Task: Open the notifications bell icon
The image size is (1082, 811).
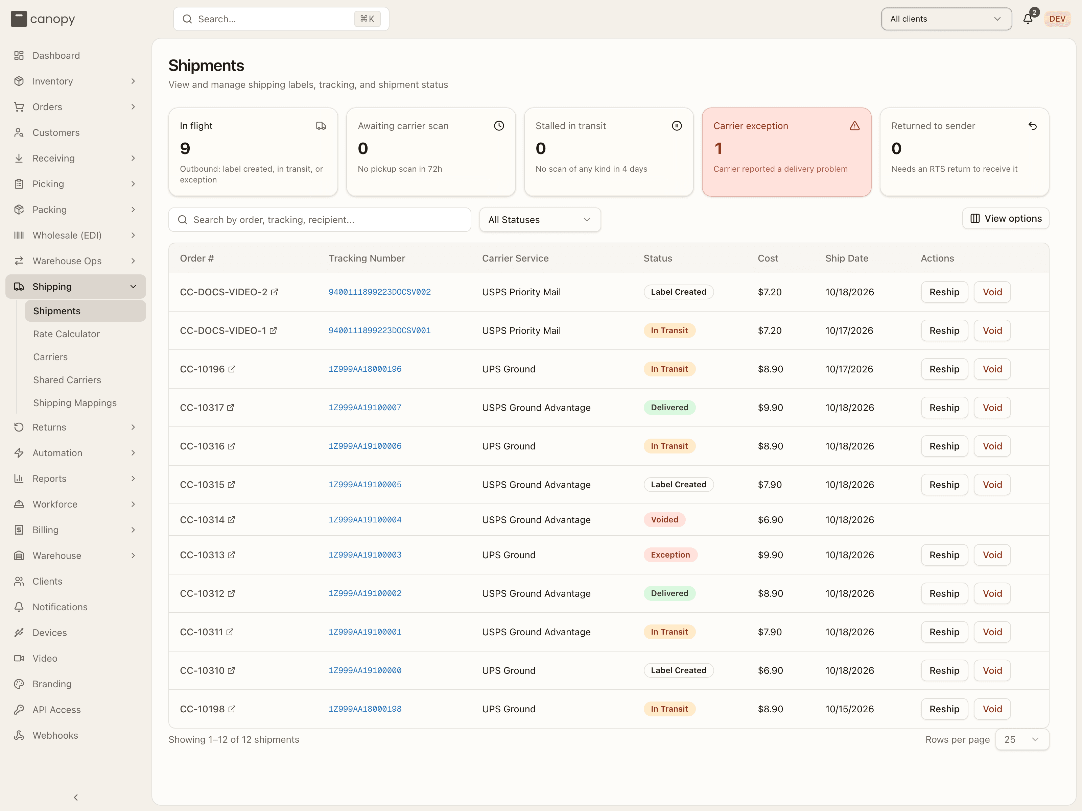Action: pos(1027,19)
